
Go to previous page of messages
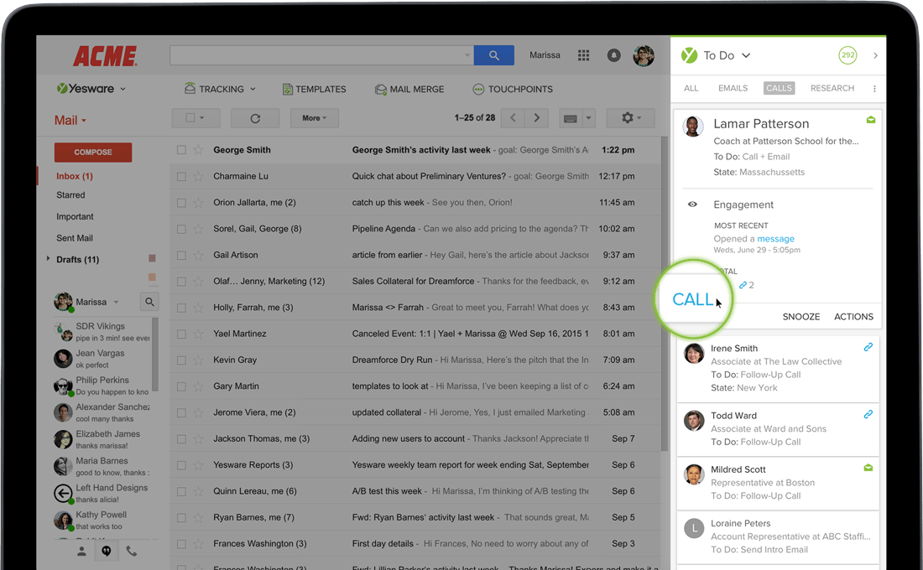pyautogui.click(x=513, y=117)
